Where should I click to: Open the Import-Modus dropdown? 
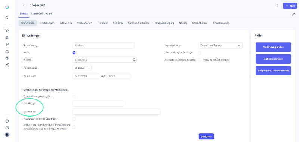click(x=220, y=45)
